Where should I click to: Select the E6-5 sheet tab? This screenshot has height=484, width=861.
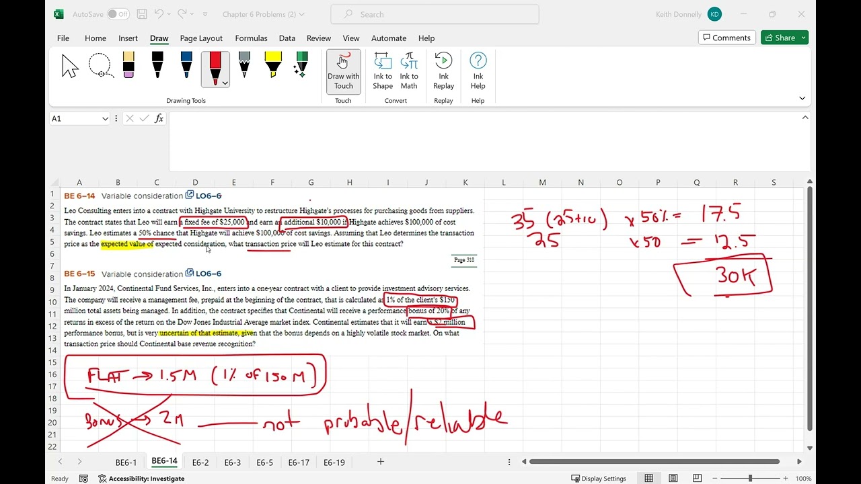click(x=264, y=462)
